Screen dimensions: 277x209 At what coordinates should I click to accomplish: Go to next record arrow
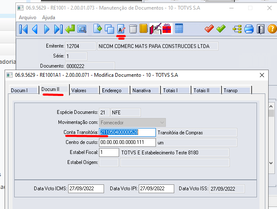click(47, 29)
